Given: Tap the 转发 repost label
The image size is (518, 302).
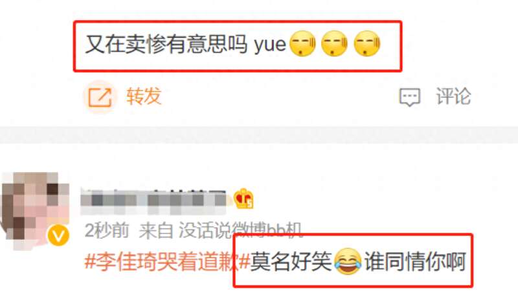Looking at the screenshot, I should 144,96.
